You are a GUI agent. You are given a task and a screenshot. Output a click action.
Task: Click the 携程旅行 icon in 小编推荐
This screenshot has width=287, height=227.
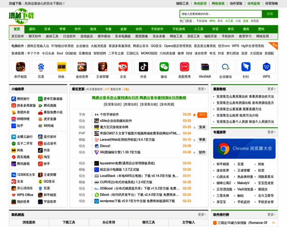pos(14,99)
